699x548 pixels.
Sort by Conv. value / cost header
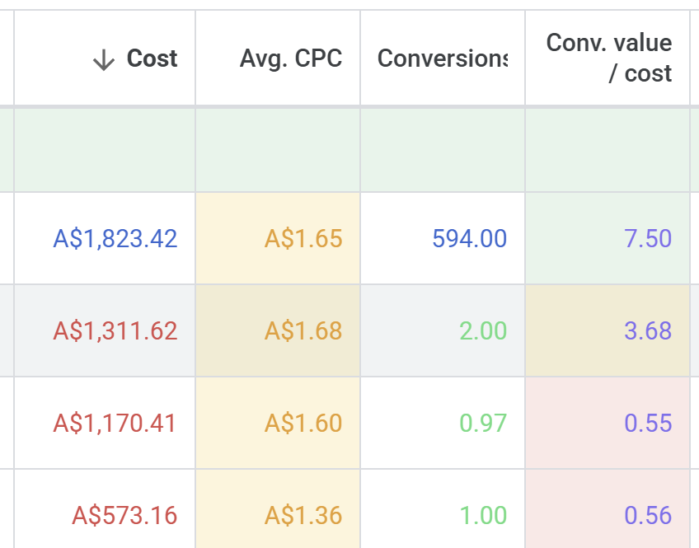(609, 58)
